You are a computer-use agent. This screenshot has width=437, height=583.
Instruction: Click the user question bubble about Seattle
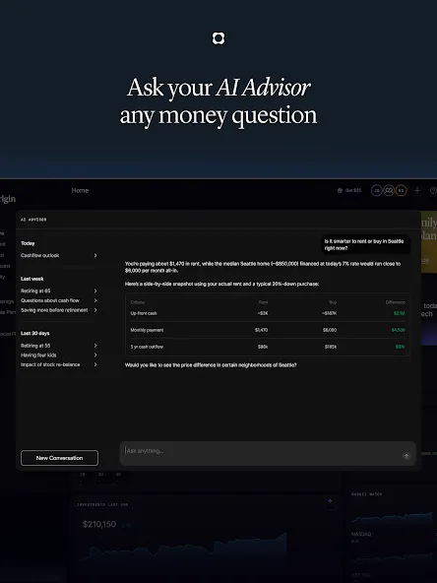pos(366,244)
